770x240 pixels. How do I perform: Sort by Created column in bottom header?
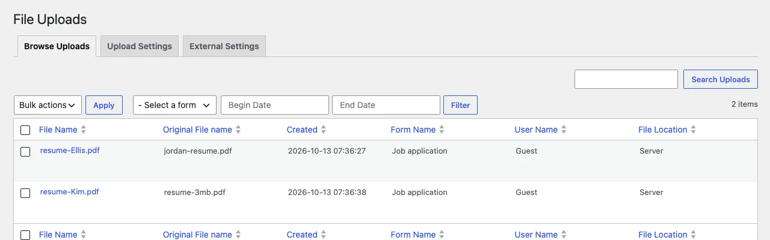[302, 235]
